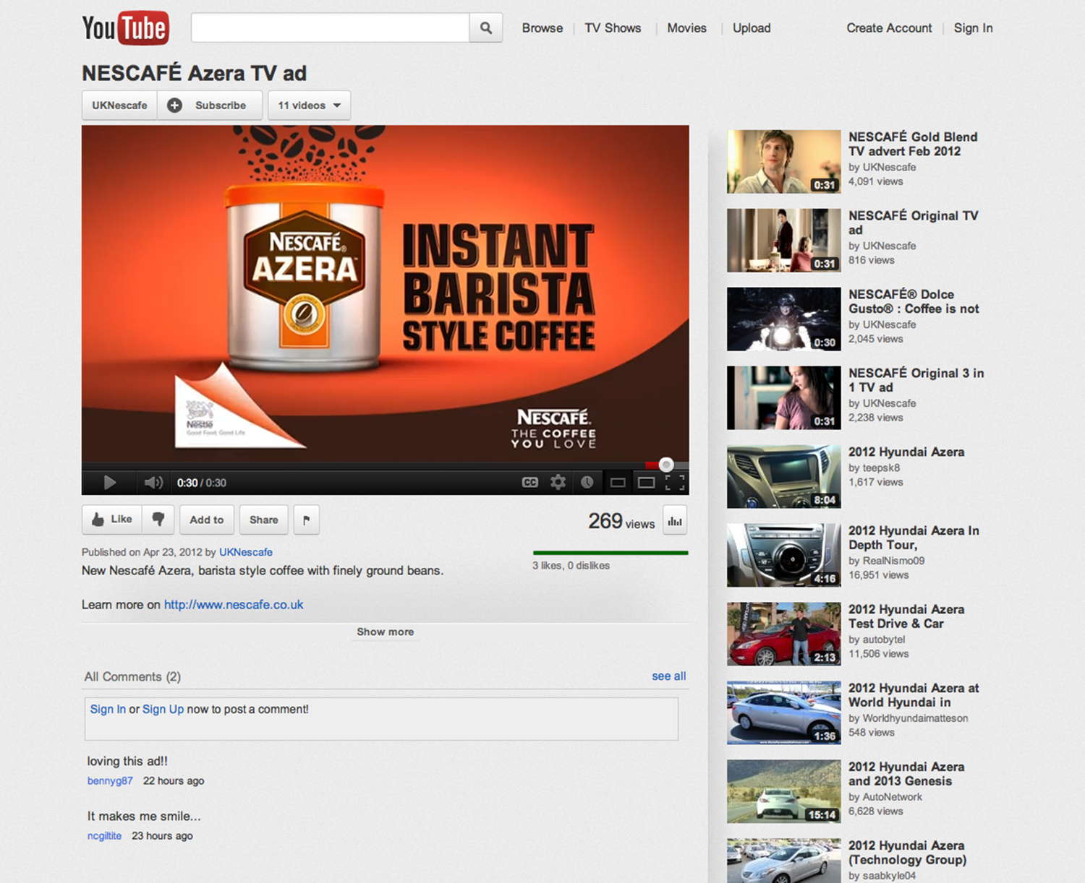Focus the YouTube search field
Screen dimensions: 1085x883
point(330,28)
